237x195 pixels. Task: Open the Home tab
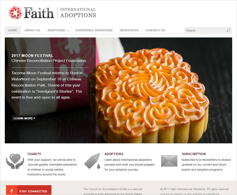13,30
